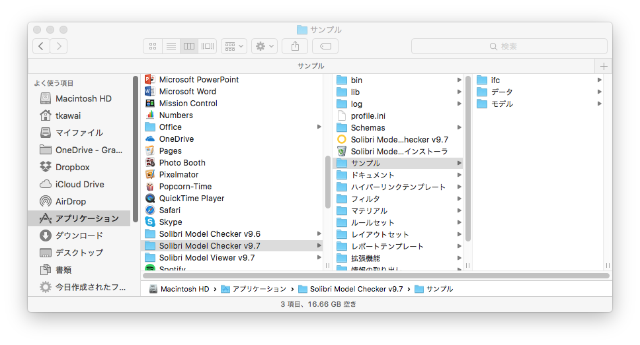Viewport: 640px width, 345px height.
Task: Switch to cover flow view
Action: (208, 46)
